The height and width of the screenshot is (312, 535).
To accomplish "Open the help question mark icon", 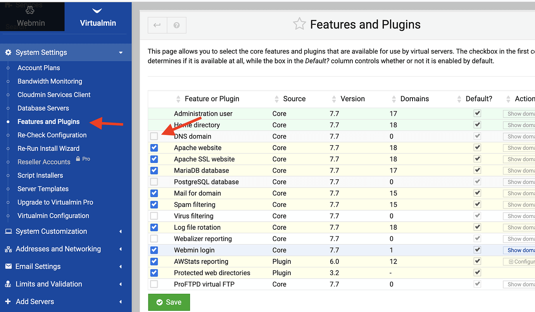I will click(176, 25).
